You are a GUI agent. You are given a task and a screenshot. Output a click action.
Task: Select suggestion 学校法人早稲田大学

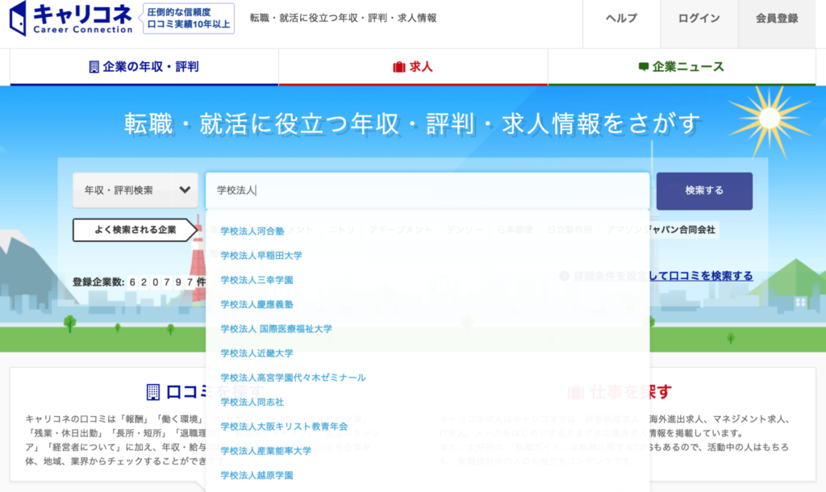261,256
